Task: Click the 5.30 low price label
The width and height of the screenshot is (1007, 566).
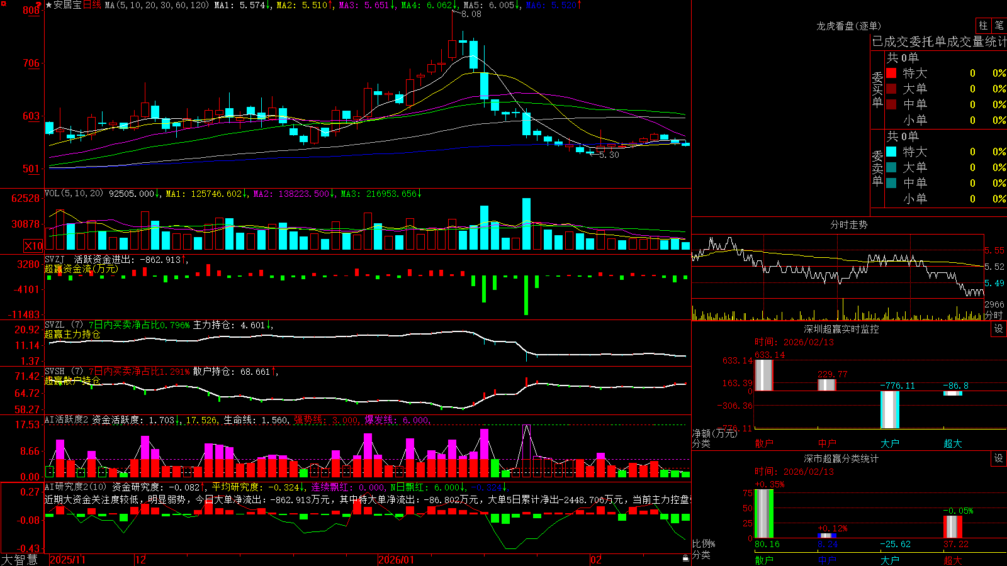Action: click(609, 155)
